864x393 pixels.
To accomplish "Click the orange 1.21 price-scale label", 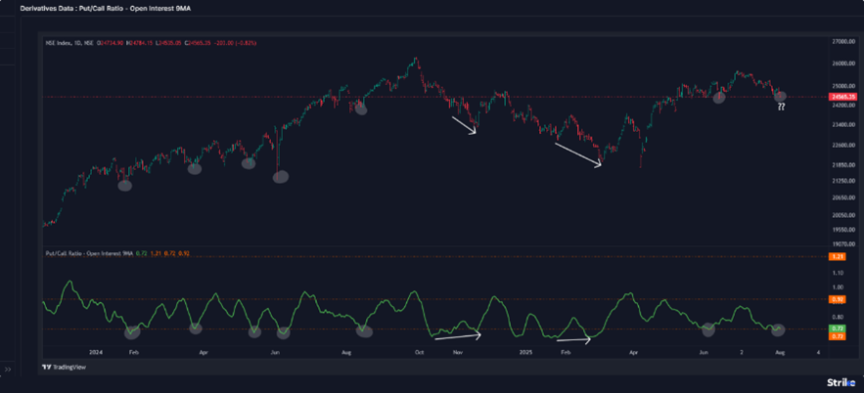I will coord(838,256).
